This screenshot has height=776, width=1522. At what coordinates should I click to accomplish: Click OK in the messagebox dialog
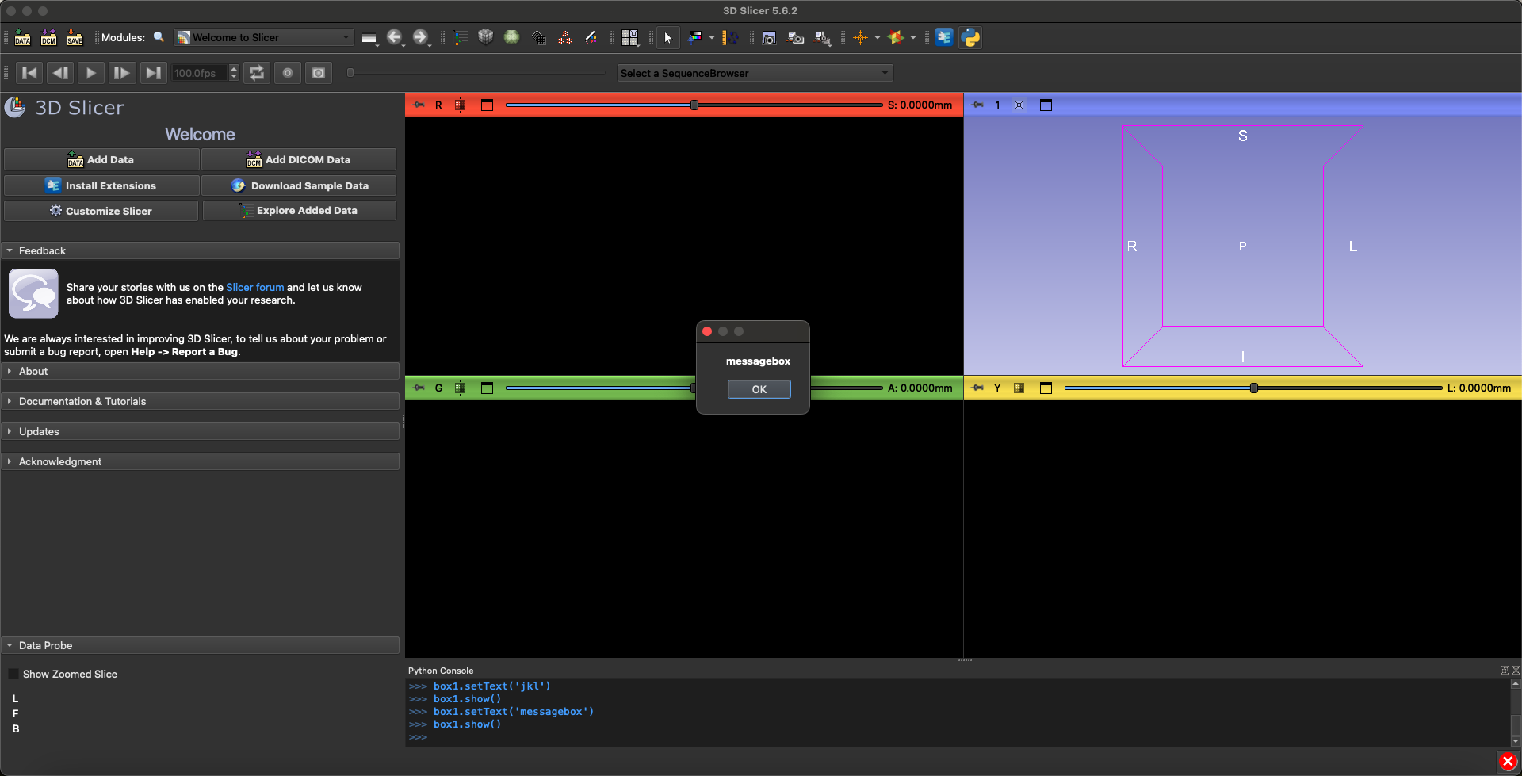[759, 389]
